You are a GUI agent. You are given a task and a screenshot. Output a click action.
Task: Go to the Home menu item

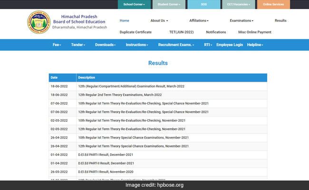[125, 21]
